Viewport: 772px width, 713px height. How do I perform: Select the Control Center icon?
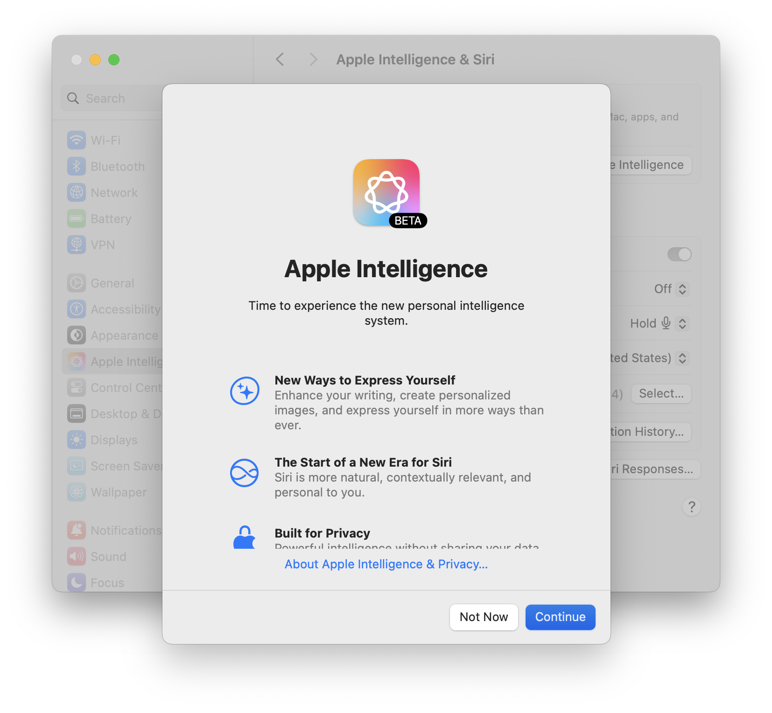tap(77, 387)
